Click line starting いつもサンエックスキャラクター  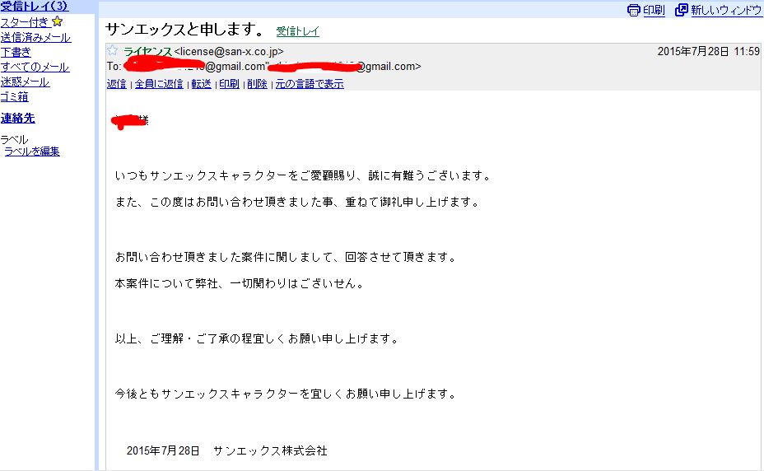point(303,175)
